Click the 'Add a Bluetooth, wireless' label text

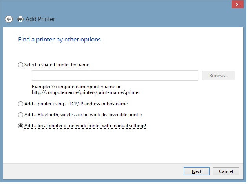click(x=83, y=115)
